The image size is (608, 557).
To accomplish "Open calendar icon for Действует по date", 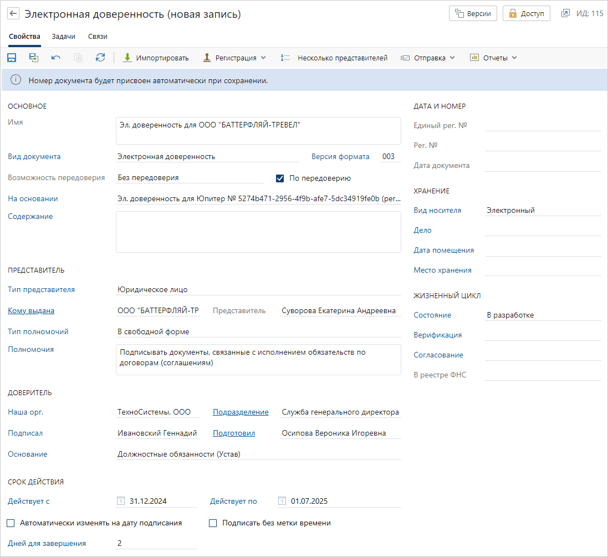I will click(x=282, y=501).
